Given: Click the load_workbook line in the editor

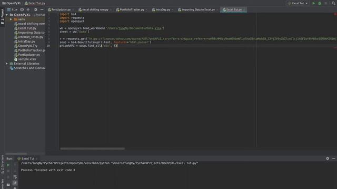Looking at the screenshot, I should tap(112, 28).
